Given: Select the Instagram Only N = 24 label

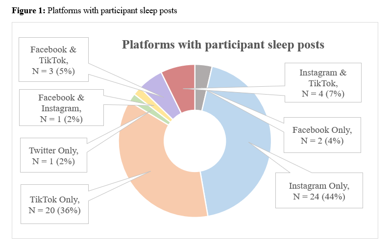Looking at the screenshot, I should (319, 191).
